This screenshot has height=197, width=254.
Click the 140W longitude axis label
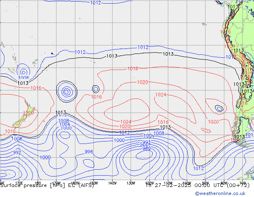tap(113, 183)
